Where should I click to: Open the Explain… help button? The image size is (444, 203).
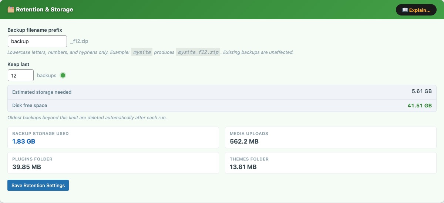pos(416,10)
